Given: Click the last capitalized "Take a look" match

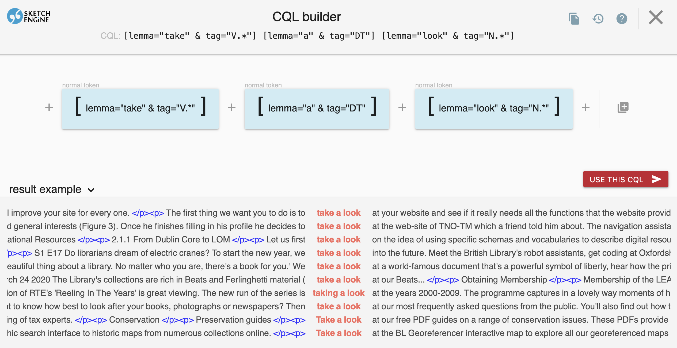Looking at the screenshot, I should [x=338, y=333].
